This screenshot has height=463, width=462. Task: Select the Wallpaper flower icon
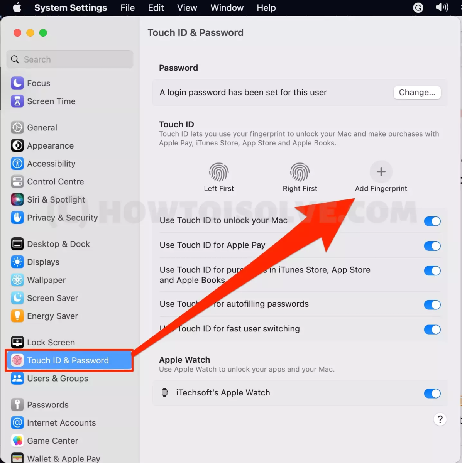[x=17, y=280]
